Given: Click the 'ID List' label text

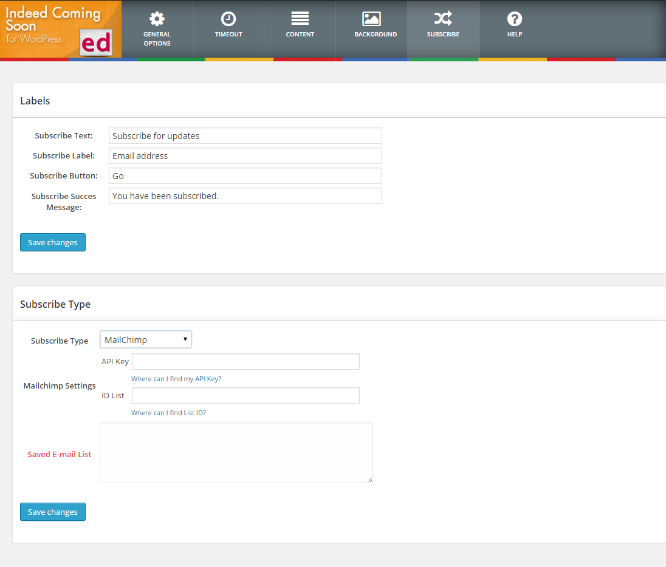Looking at the screenshot, I should pos(112,396).
